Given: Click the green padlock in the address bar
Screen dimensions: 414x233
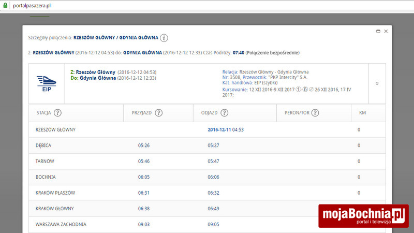Looking at the screenshot, I should pos(4,6).
